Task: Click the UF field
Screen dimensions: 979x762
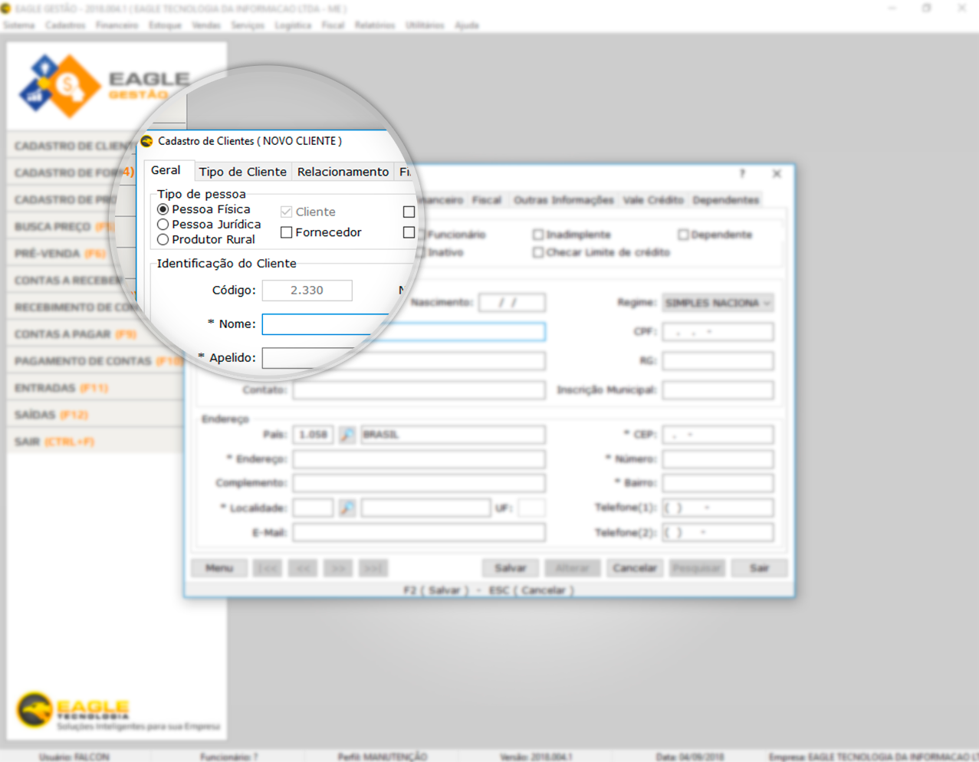Action: (531, 507)
